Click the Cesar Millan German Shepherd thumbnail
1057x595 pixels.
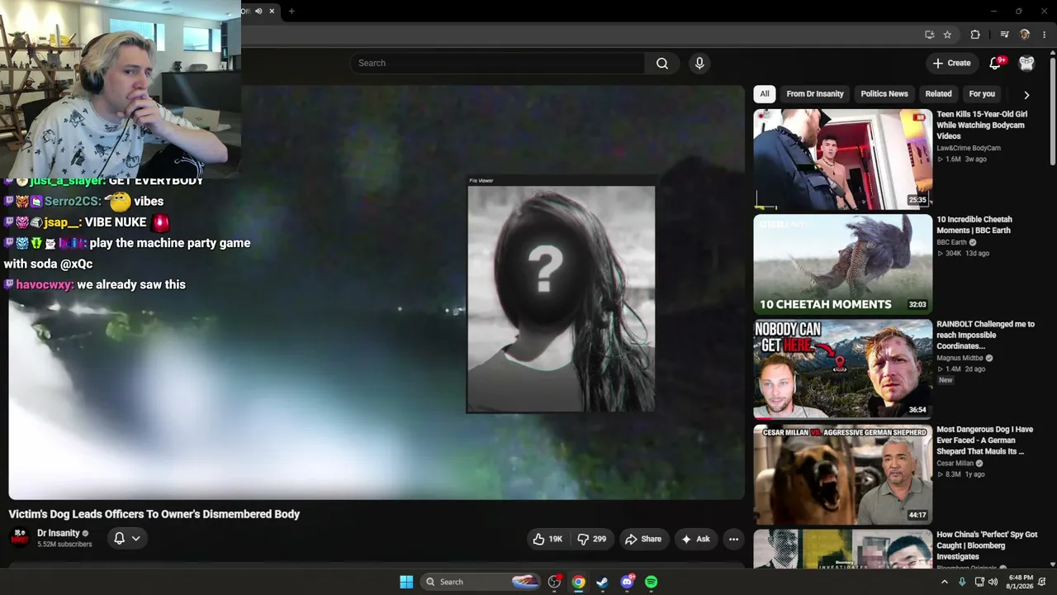click(842, 474)
